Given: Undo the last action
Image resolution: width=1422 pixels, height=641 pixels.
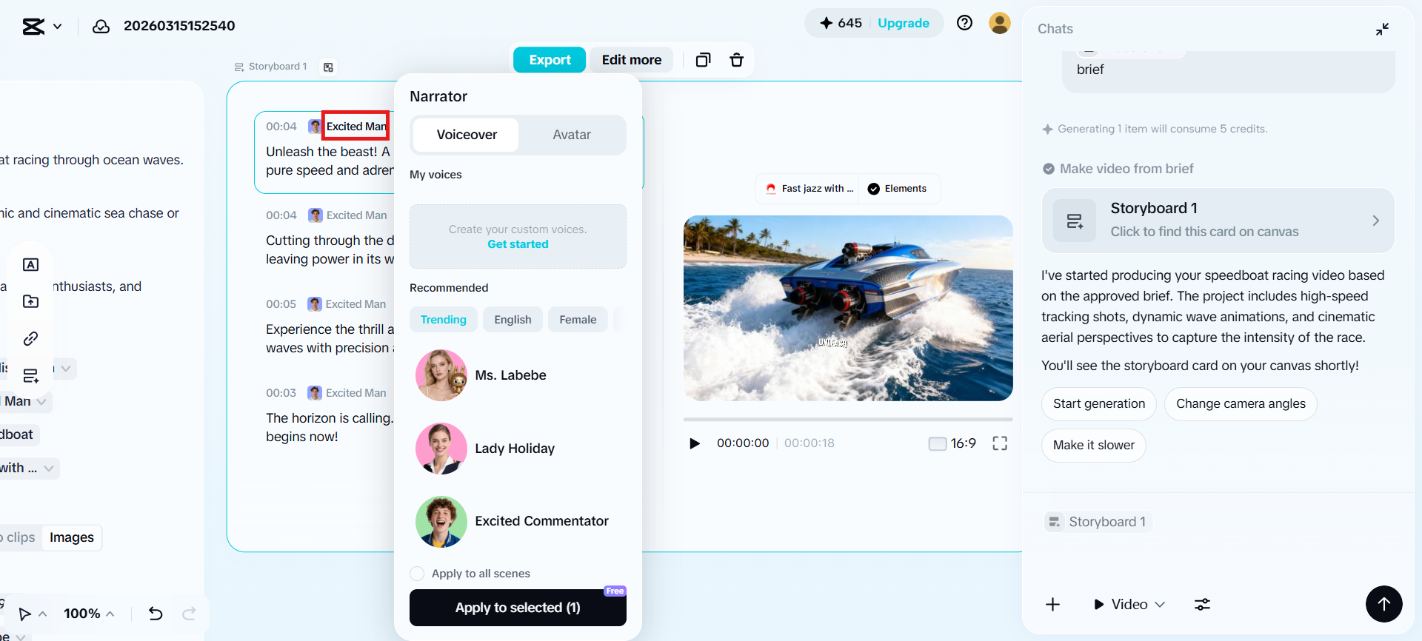Looking at the screenshot, I should click(156, 614).
